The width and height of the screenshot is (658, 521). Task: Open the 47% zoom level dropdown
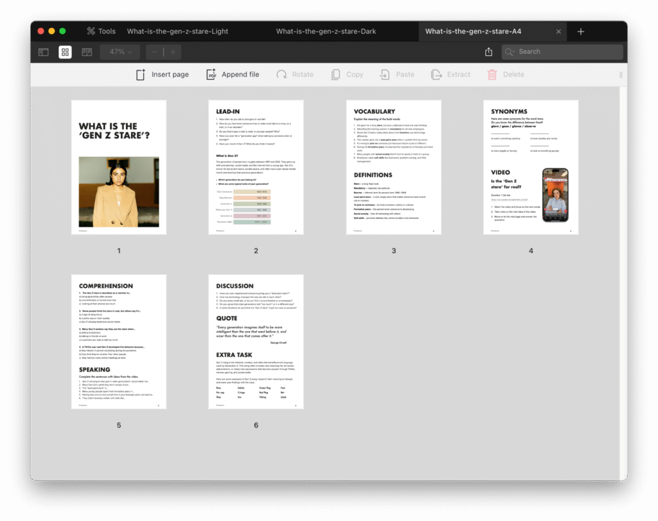click(x=120, y=52)
